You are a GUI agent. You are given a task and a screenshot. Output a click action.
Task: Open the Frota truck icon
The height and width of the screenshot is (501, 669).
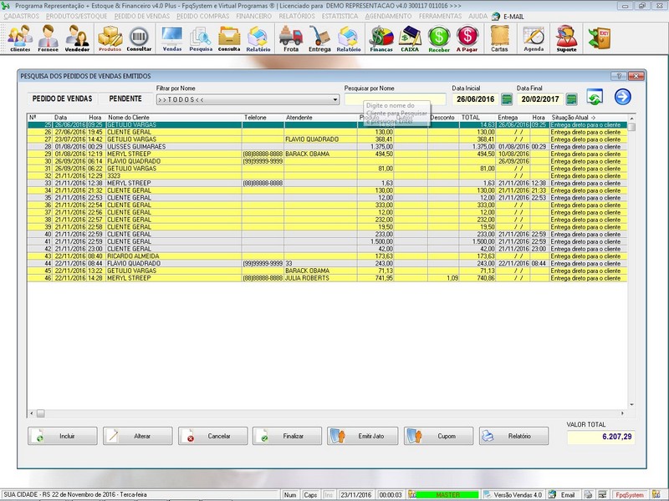click(x=290, y=38)
